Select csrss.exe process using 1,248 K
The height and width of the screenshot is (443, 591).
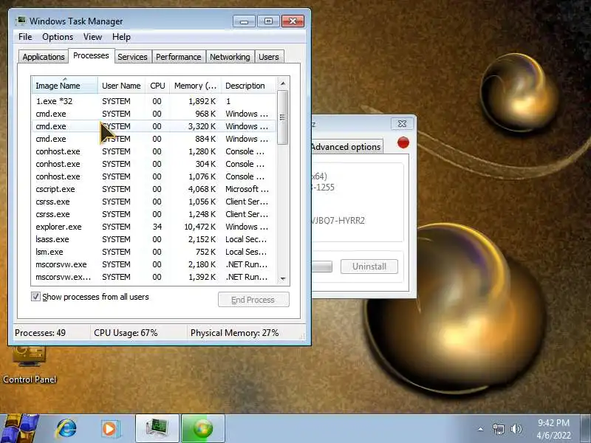click(154, 214)
